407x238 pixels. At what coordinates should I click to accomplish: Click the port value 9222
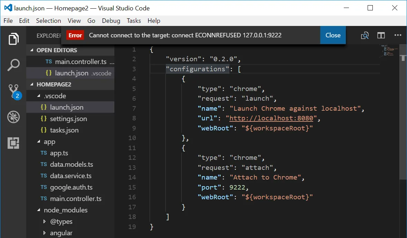point(237,187)
